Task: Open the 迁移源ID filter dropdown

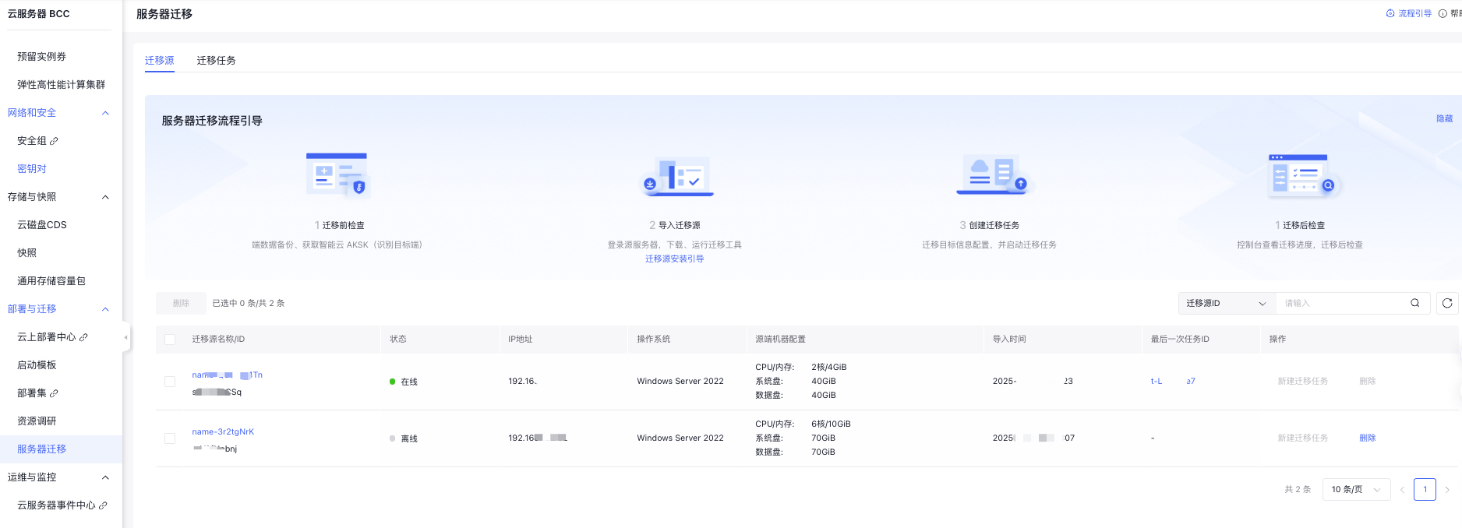Action: point(1226,303)
